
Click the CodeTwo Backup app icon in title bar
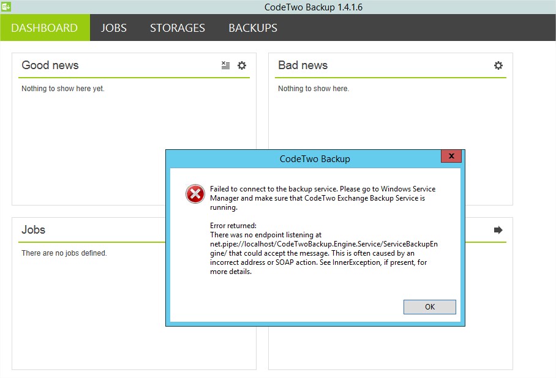click(x=6, y=6)
